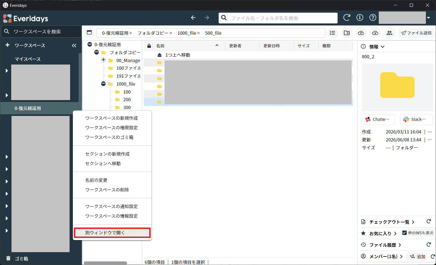This screenshot has height=265, width=436.
Task: Select folder 300 in the tree
Action: 127,107
